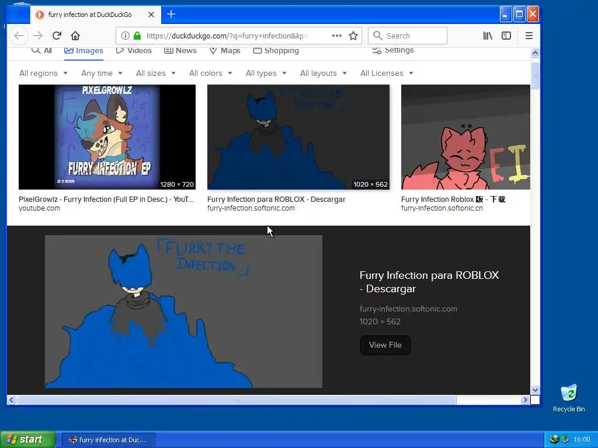The height and width of the screenshot is (448, 598).
Task: Maximize the Firefox window
Action: coord(519,15)
